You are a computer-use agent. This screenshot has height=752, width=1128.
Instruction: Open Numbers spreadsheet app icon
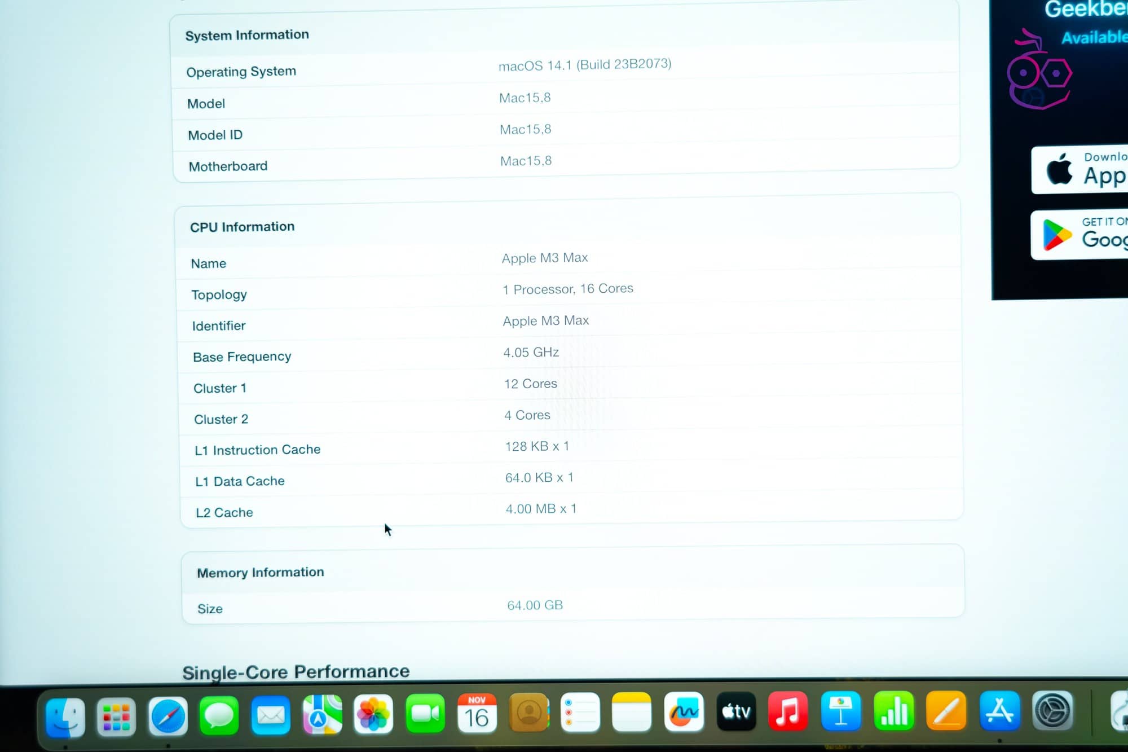point(893,710)
